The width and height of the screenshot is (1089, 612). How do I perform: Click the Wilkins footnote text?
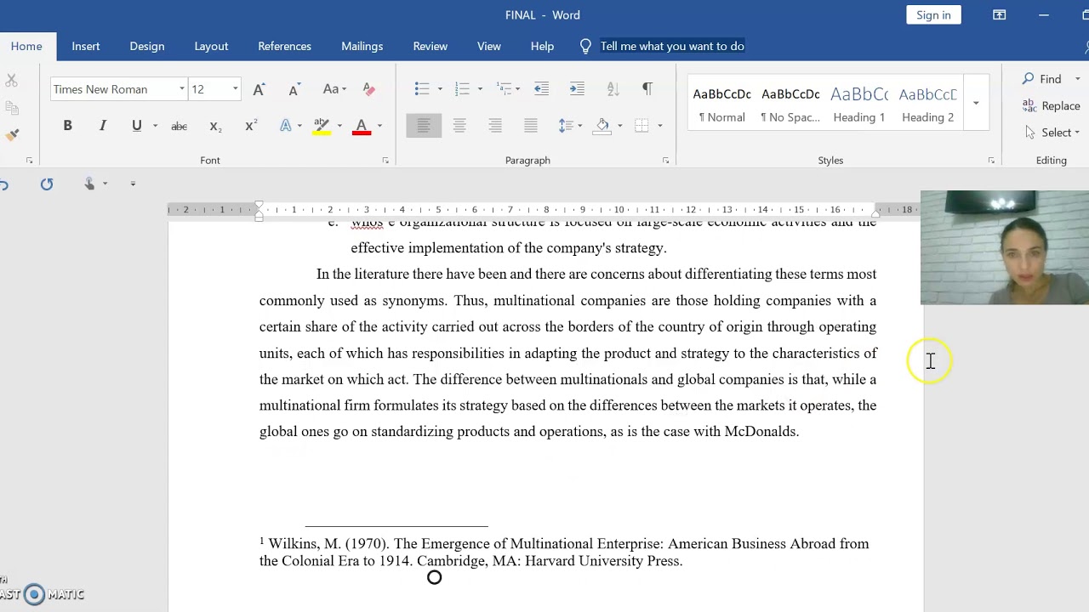[x=564, y=552]
